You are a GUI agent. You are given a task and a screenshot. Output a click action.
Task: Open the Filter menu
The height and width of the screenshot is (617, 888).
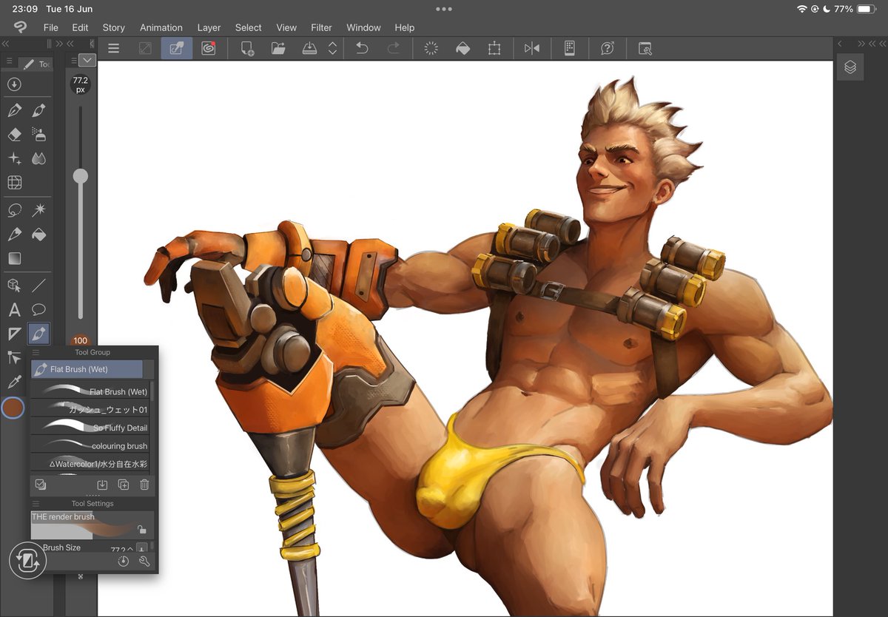(x=321, y=27)
